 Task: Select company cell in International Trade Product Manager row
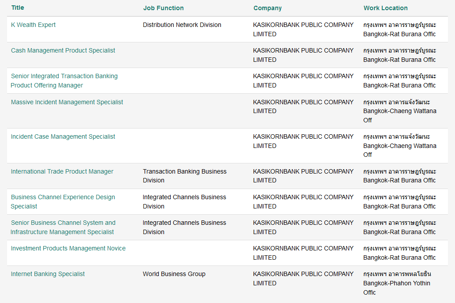tap(303, 176)
